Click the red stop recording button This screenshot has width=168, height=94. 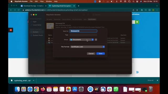click(x=11, y=30)
